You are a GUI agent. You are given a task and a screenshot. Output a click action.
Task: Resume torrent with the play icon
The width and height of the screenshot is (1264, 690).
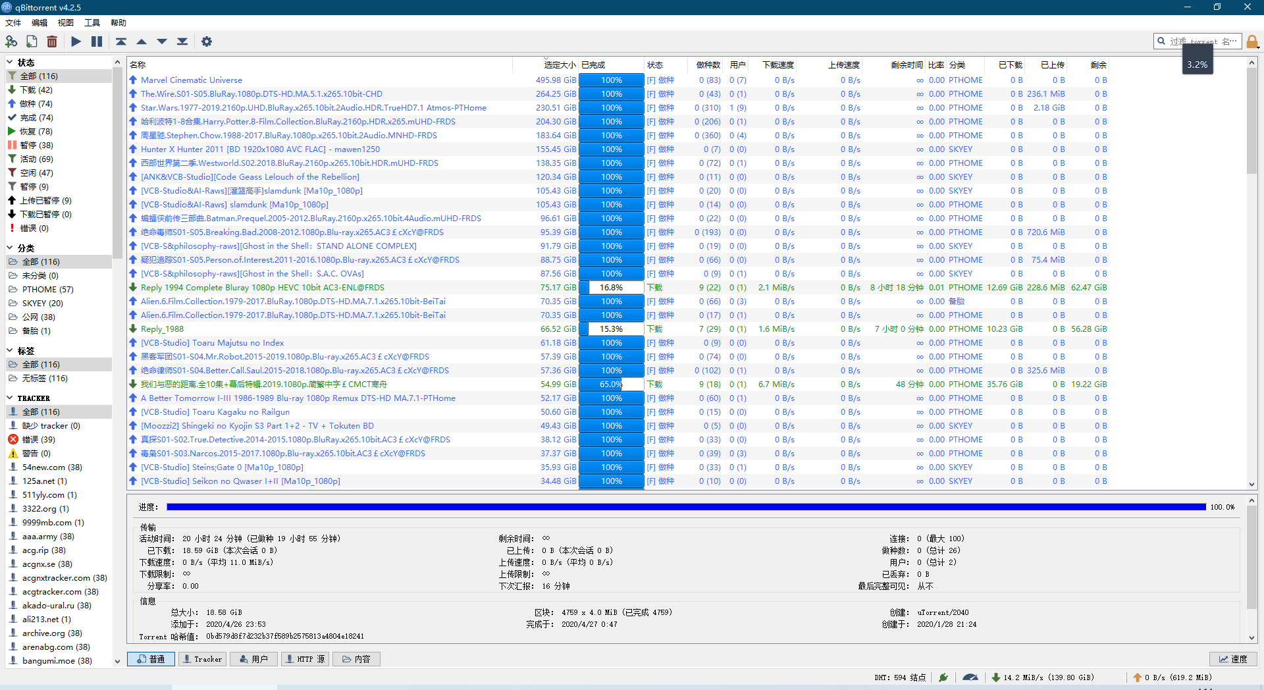coord(76,41)
